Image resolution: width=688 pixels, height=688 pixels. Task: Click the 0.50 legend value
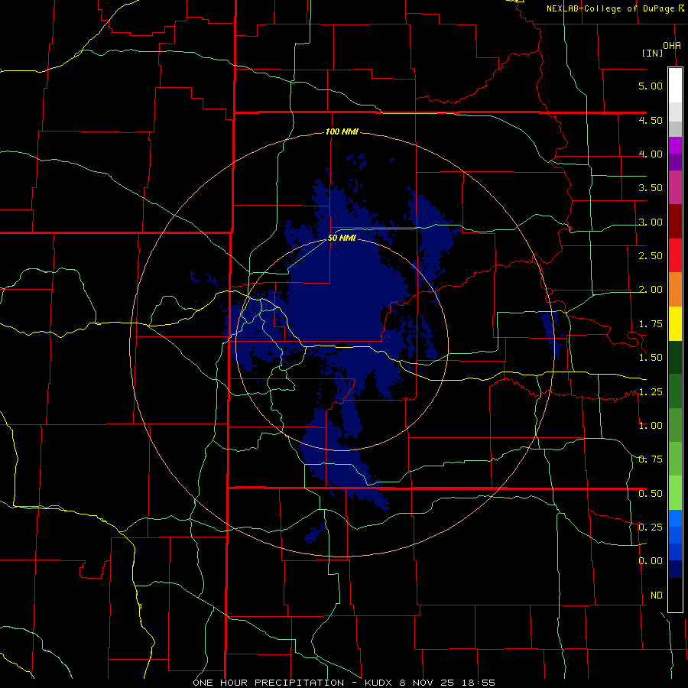651,494
